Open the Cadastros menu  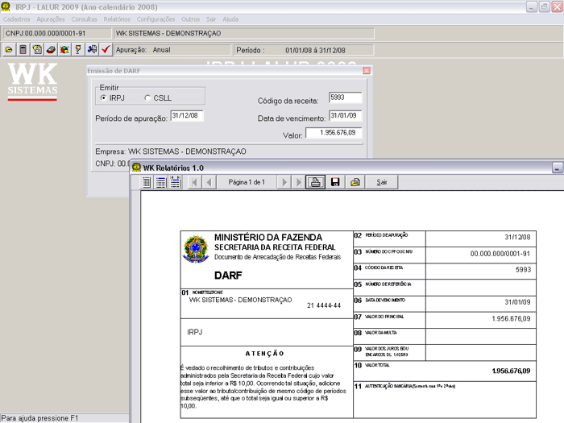(17, 18)
